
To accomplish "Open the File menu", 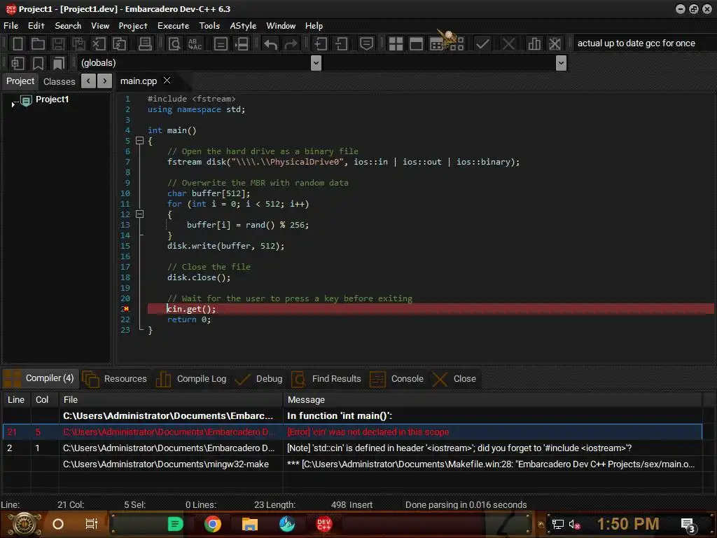I will (11, 26).
